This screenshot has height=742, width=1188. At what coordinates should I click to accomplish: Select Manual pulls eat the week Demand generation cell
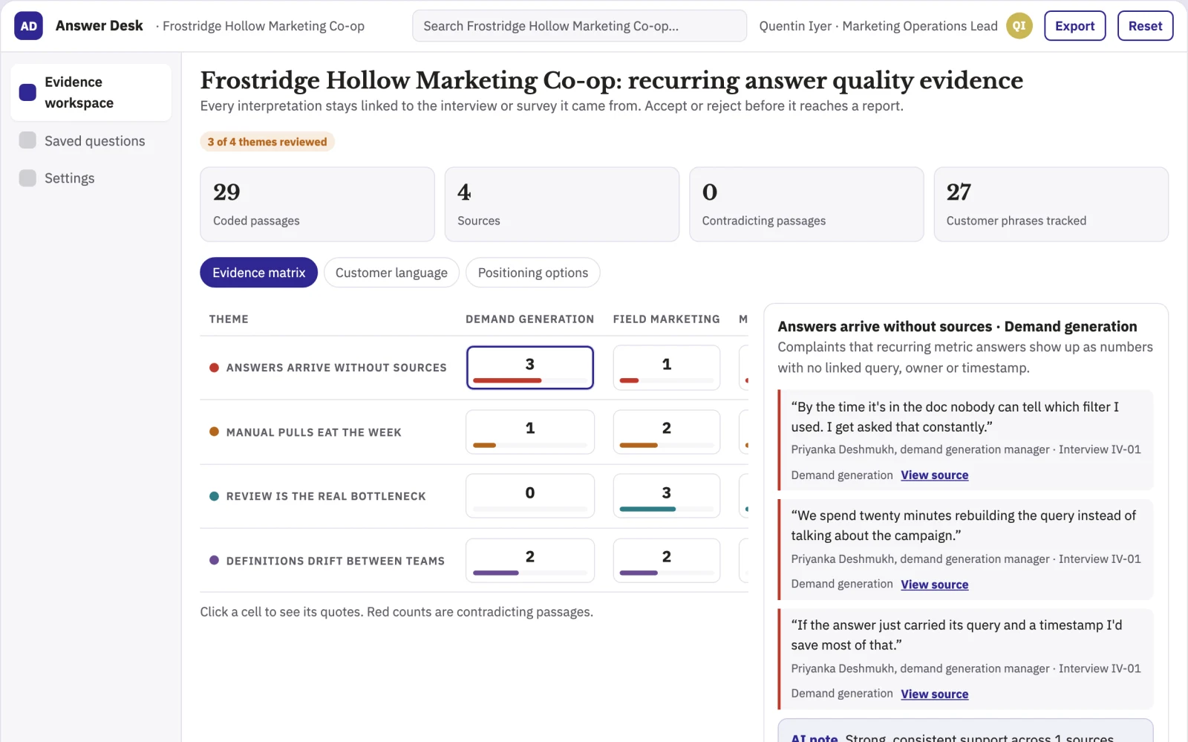[530, 432]
